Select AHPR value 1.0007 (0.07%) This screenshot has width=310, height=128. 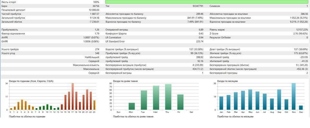point(91,38)
